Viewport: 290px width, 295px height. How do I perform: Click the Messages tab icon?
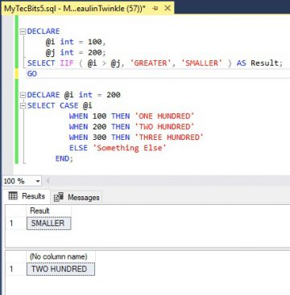click(59, 197)
